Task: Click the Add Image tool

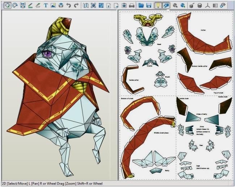Action: pos(53,5)
